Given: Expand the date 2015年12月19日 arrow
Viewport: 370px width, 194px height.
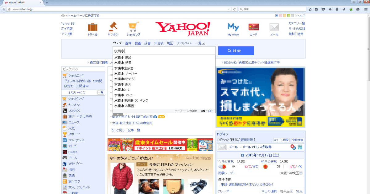Looking at the screenshot, I should coord(243,155).
